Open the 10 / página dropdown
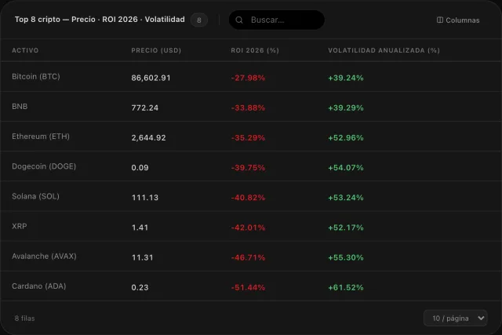Viewport: 502px width, 335px height. [x=455, y=318]
